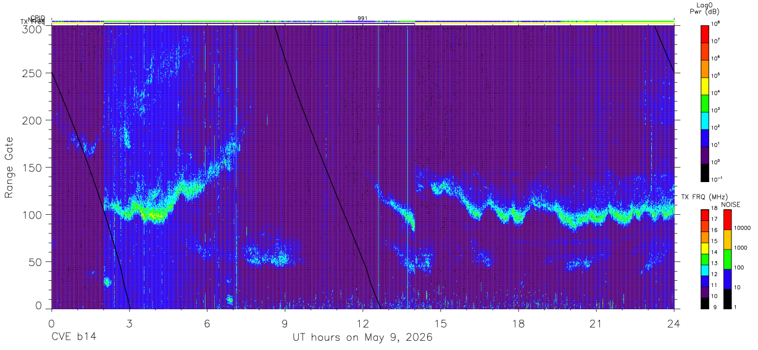Click the 10000 label on NOISE scale
This screenshot has height=350, width=758.
(741, 228)
